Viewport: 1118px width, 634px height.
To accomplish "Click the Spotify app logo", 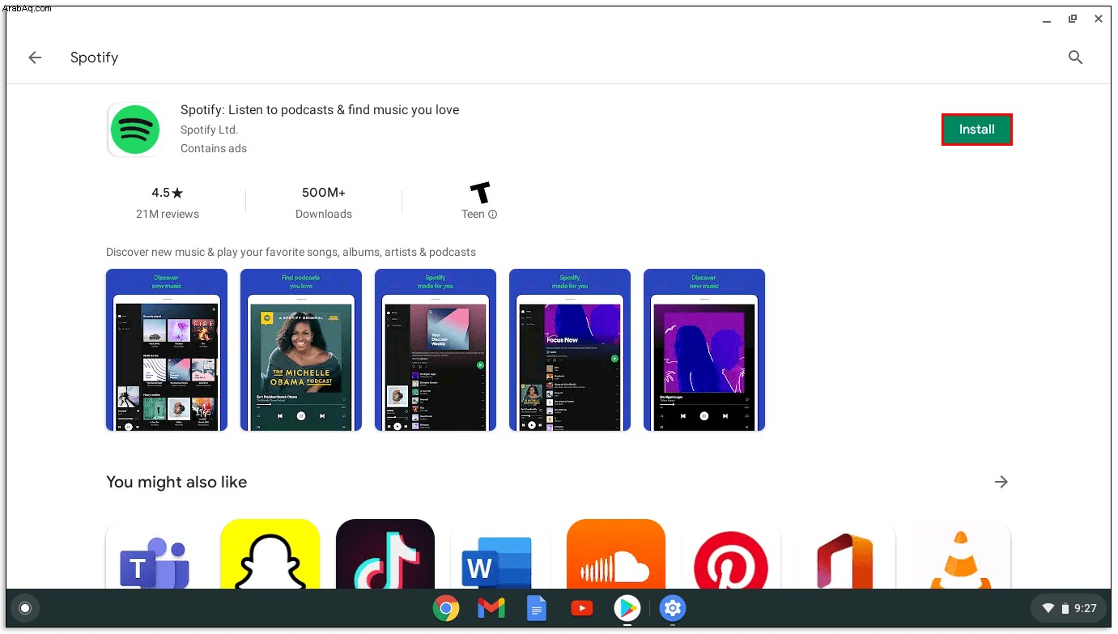I will [135, 130].
